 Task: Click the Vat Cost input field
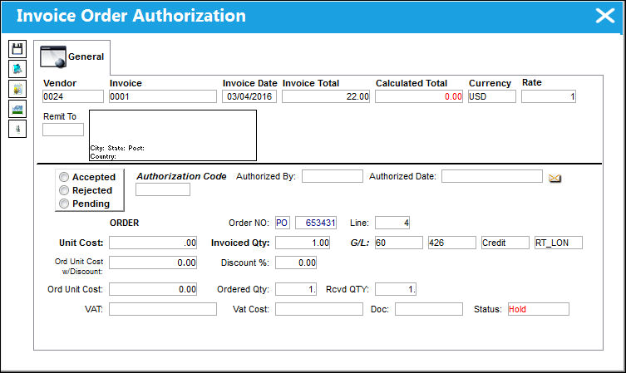[319, 309]
